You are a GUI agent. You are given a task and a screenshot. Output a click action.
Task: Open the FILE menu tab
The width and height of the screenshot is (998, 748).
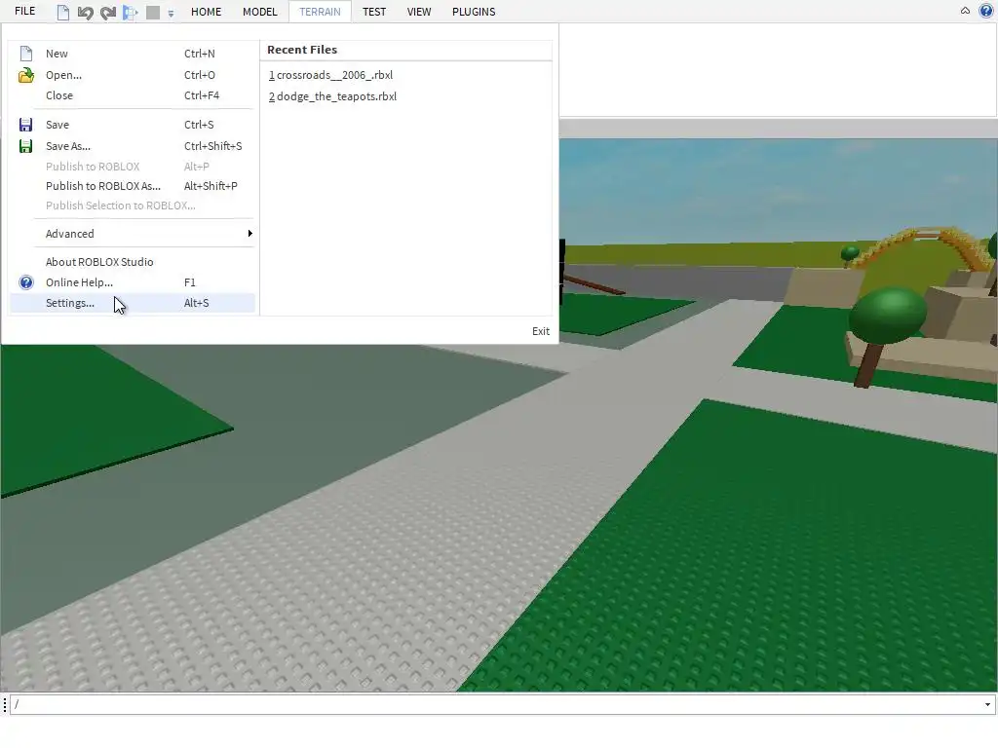24,12
